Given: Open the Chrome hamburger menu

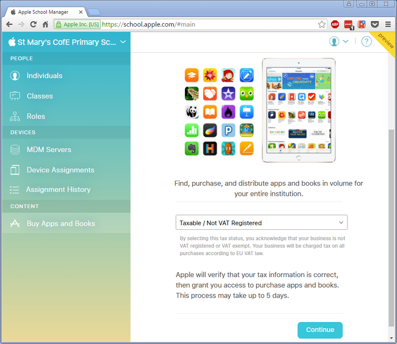Looking at the screenshot, I should [388, 24].
